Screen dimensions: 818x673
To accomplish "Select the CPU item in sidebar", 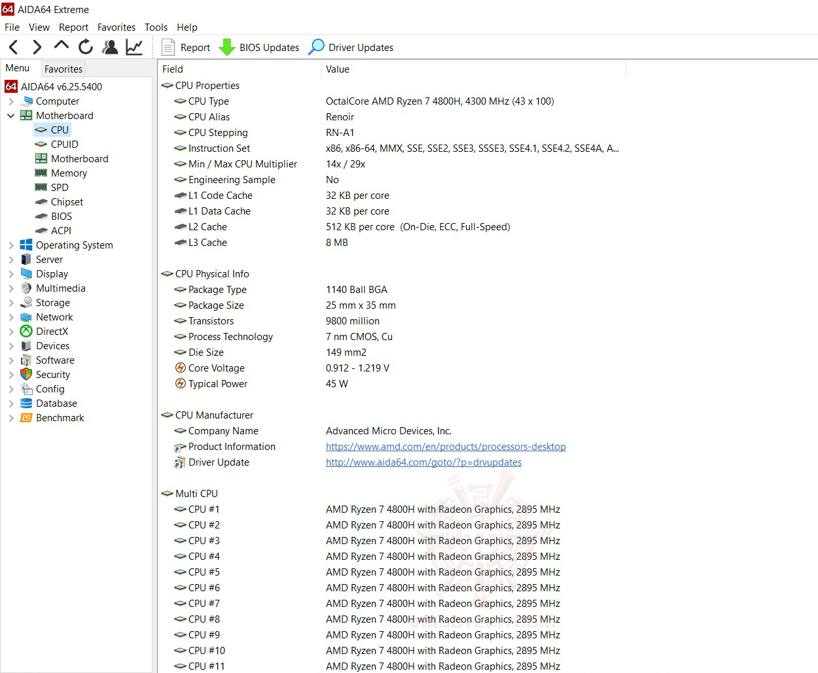I will 51,130.
